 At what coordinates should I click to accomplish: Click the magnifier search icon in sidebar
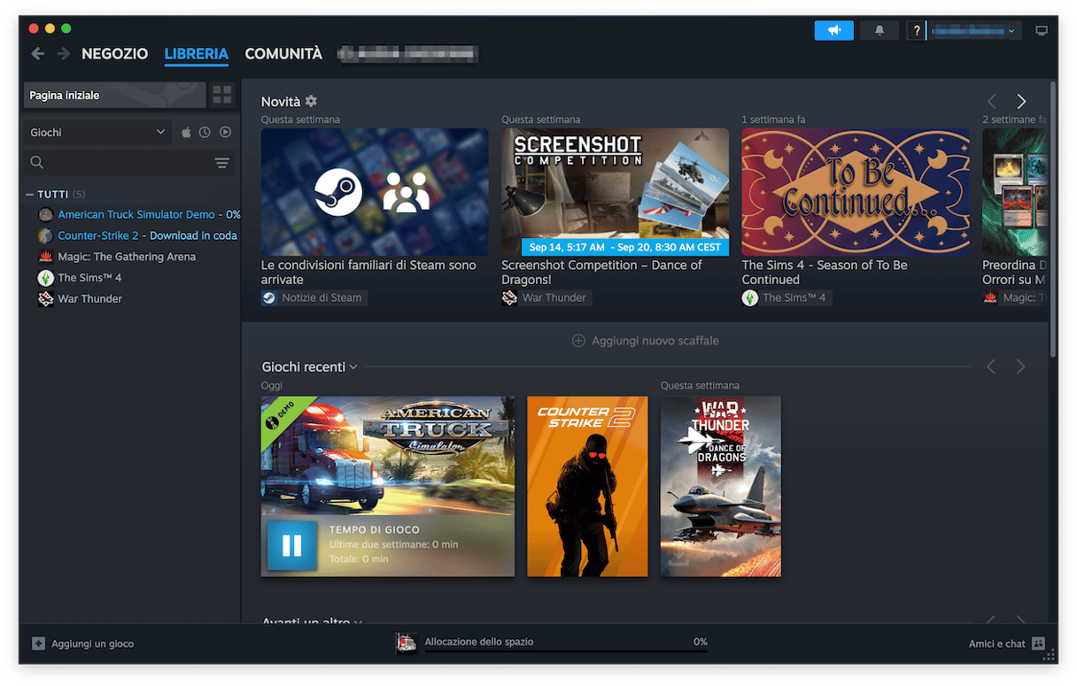pos(37,163)
